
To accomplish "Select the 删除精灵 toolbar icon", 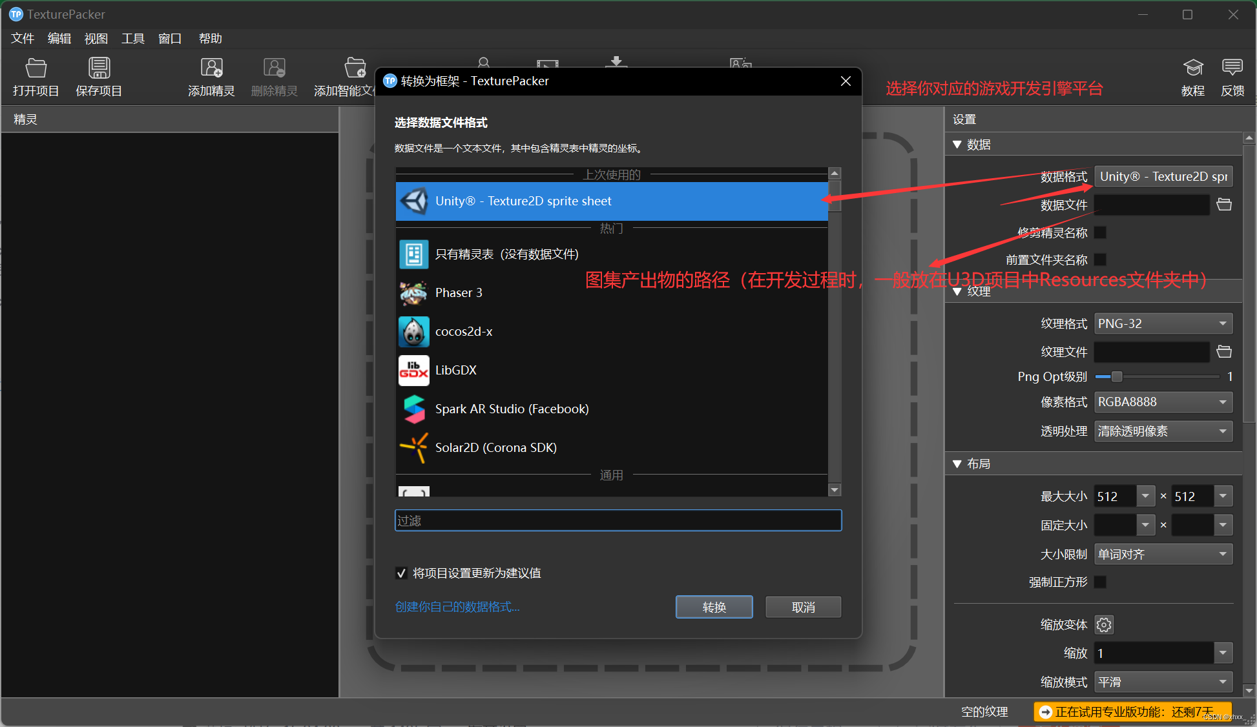I will coord(274,76).
